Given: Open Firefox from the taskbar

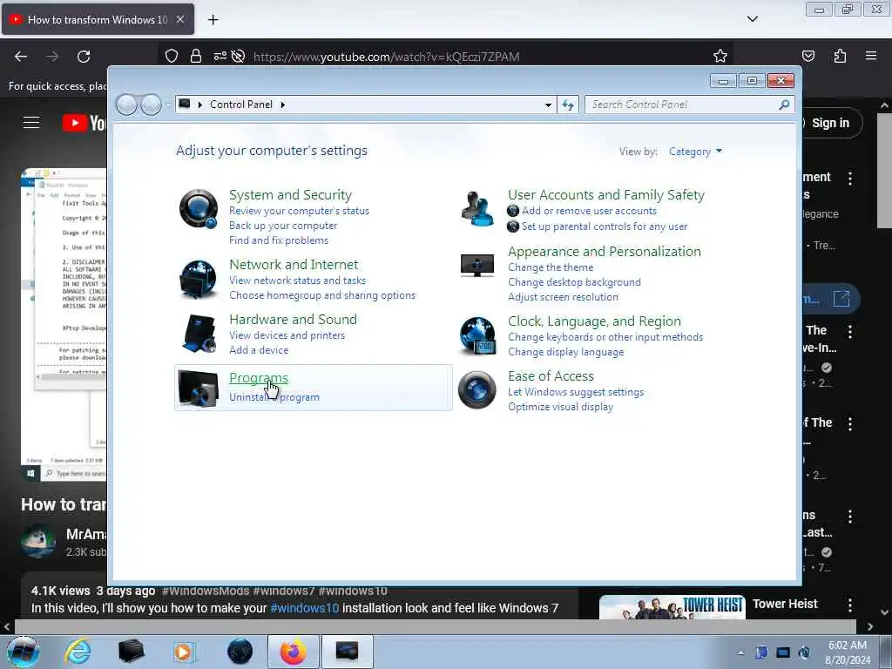Looking at the screenshot, I should tap(293, 652).
